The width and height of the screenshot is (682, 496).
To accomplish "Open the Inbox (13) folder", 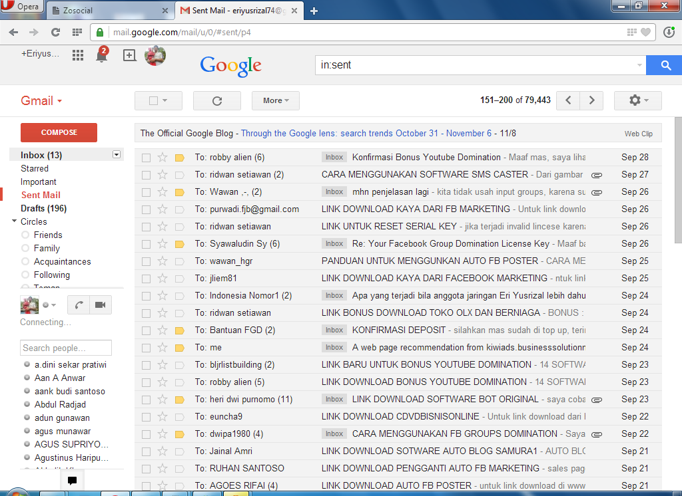I will pos(41,155).
